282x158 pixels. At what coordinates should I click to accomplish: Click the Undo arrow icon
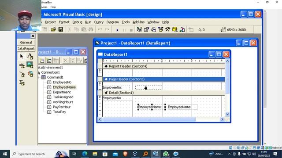point(100,29)
